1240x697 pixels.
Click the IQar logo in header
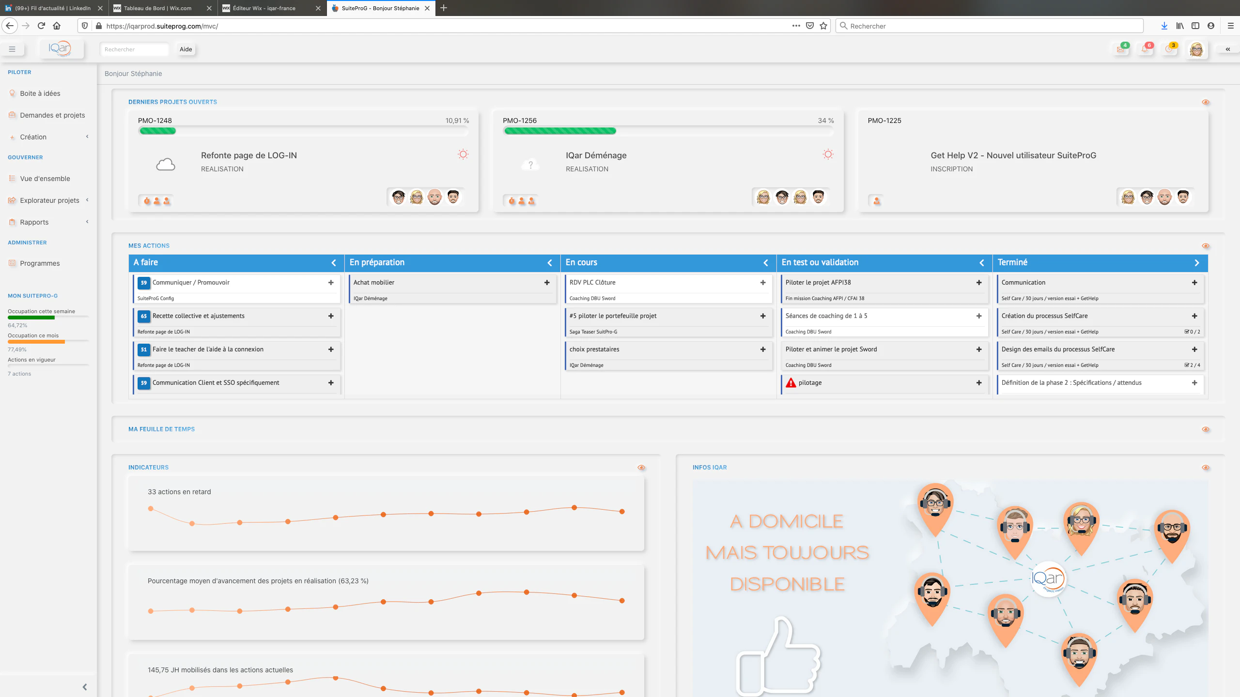(x=60, y=48)
